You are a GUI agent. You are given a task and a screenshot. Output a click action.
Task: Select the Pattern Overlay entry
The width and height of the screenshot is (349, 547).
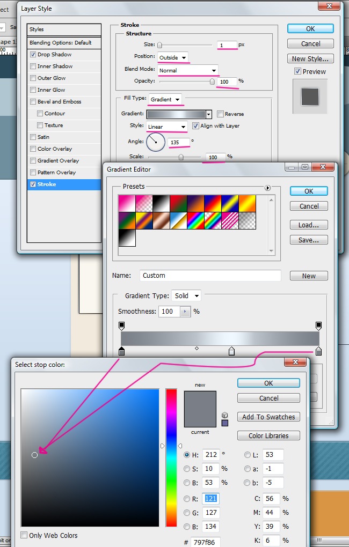[56, 172]
